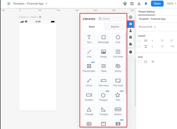Add a Star shape from the library

[x=118, y=97]
